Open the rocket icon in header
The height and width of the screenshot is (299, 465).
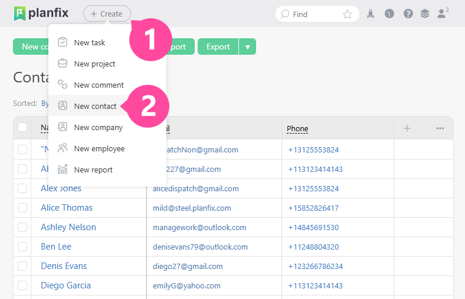click(x=371, y=14)
